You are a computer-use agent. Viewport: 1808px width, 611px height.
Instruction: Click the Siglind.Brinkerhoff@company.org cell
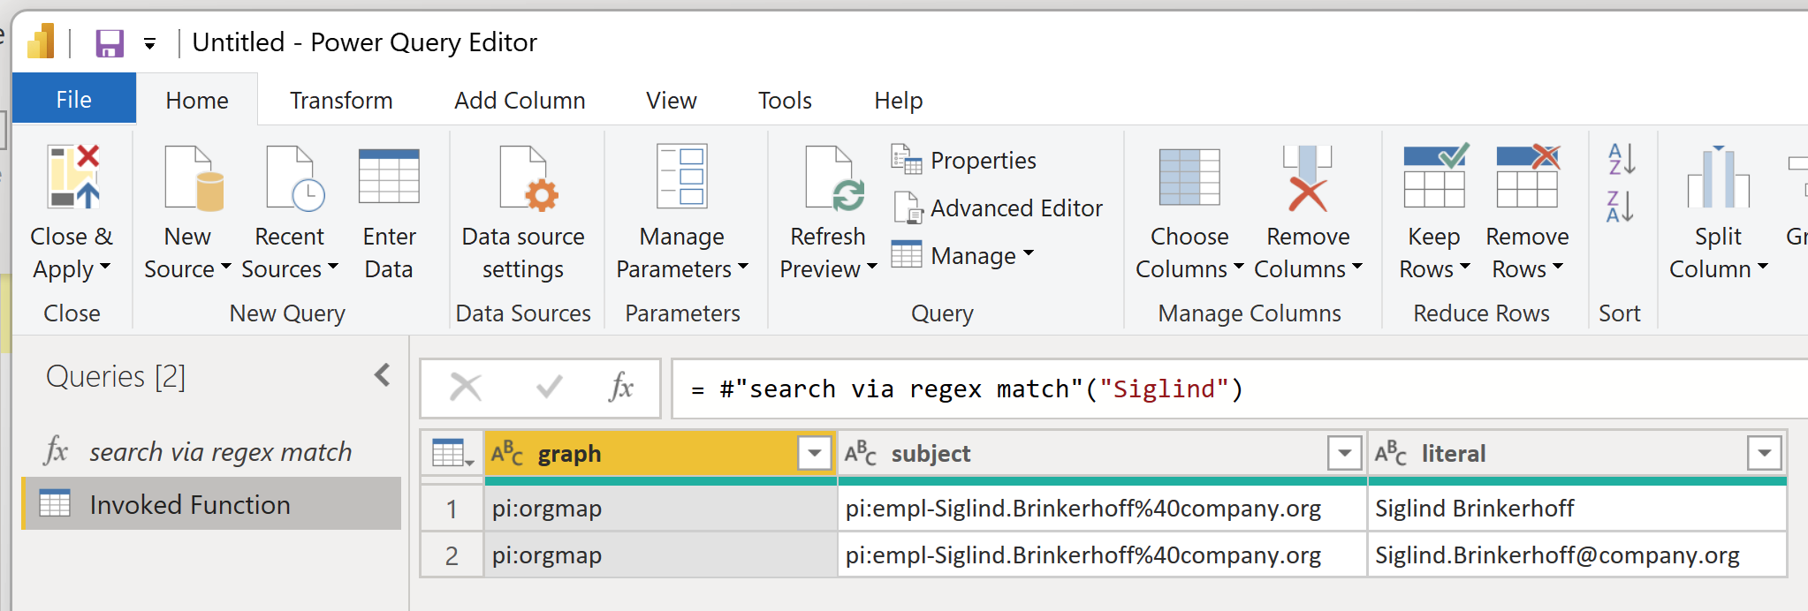1577,555
